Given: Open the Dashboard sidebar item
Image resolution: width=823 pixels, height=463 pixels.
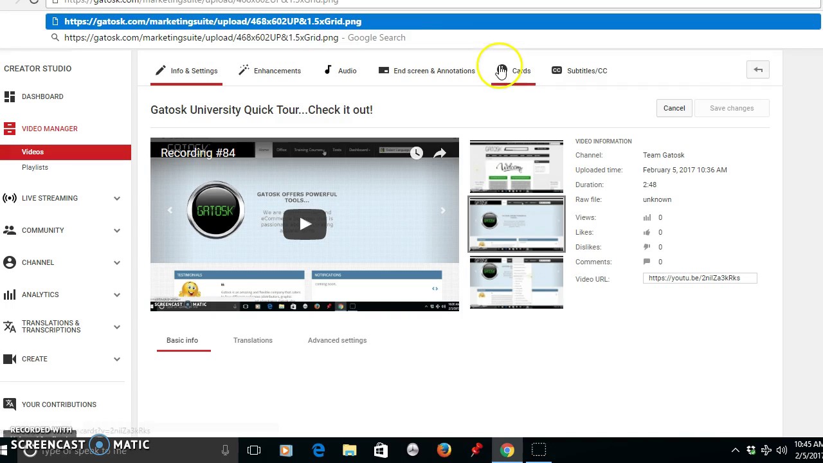Looking at the screenshot, I should point(42,96).
